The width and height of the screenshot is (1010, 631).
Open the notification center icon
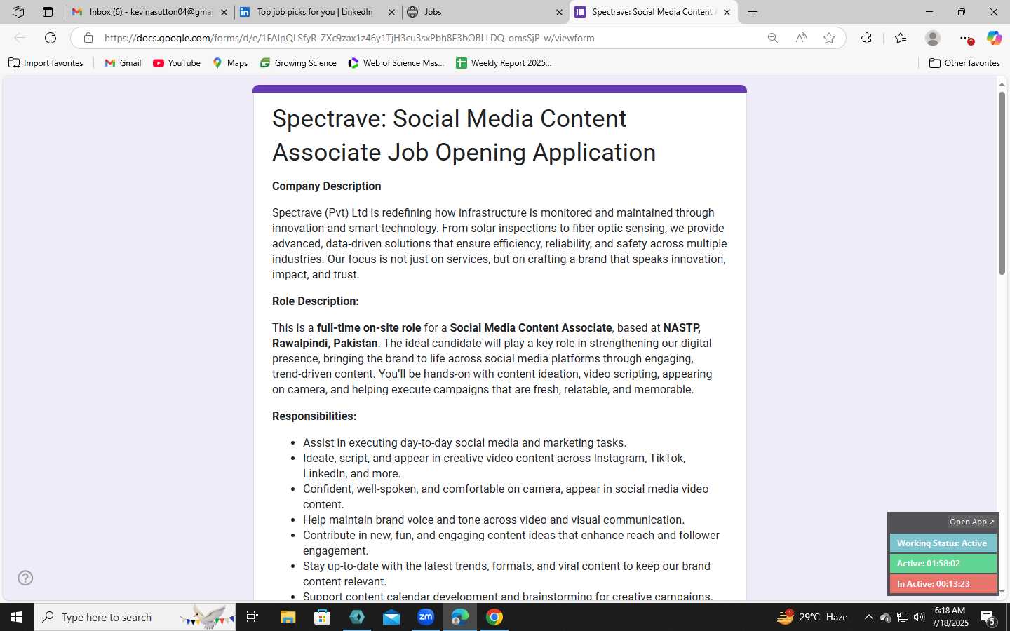(988, 618)
